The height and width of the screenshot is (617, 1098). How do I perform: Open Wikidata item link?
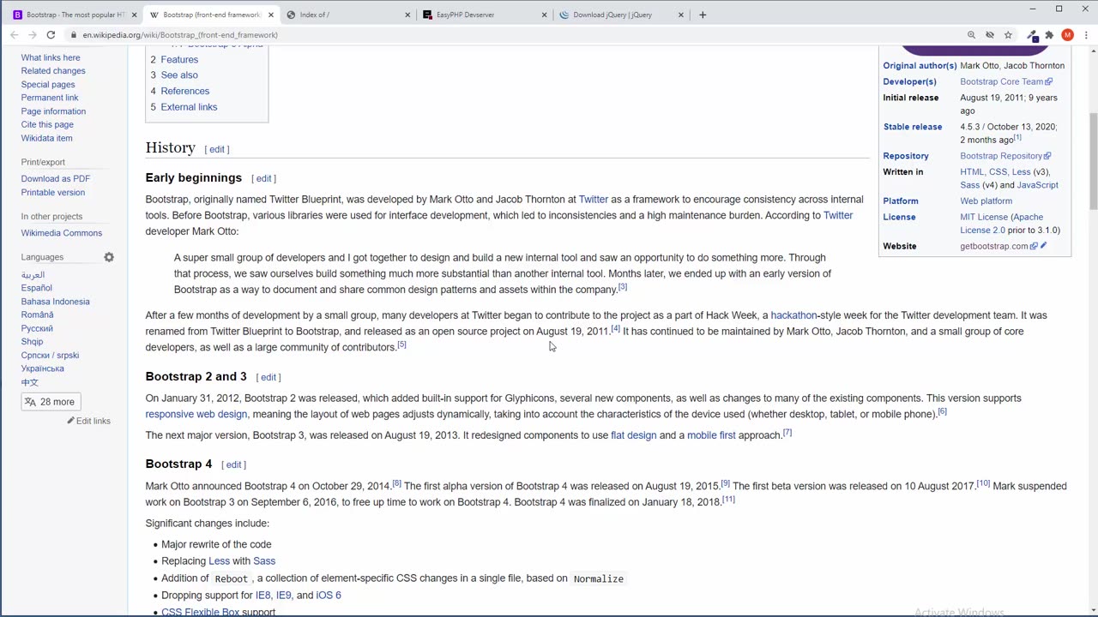click(46, 138)
